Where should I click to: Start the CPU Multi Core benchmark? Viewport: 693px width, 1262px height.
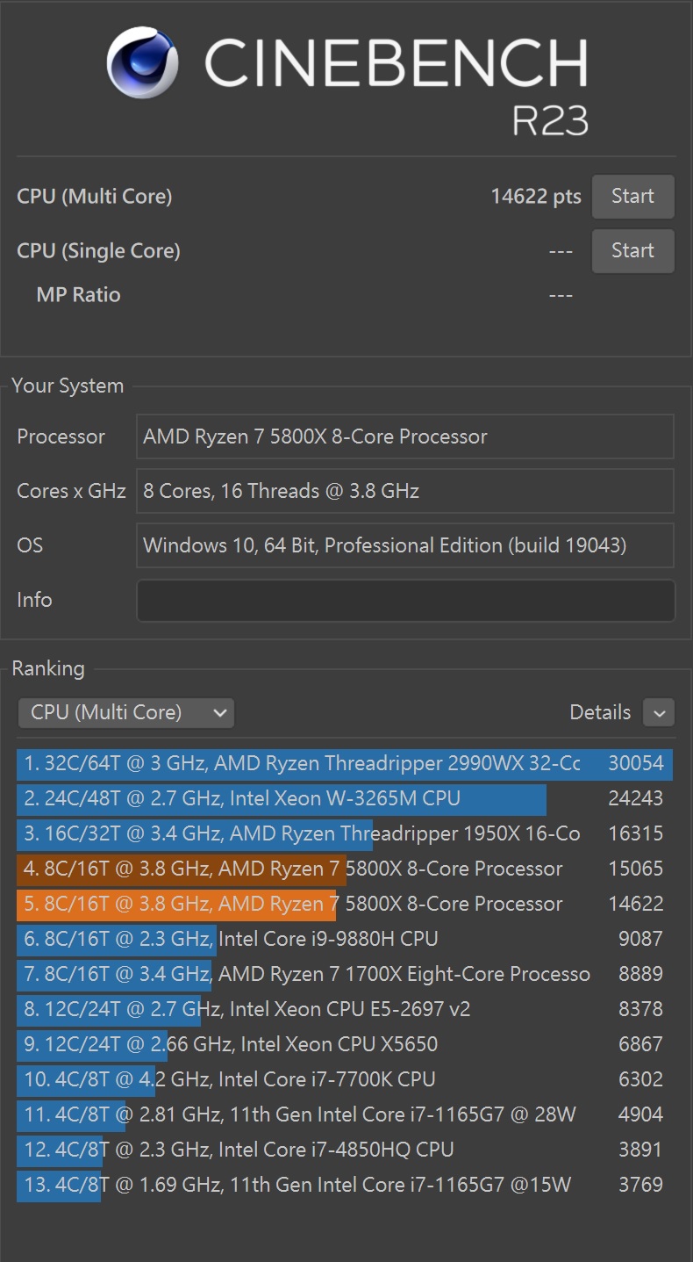tap(632, 197)
